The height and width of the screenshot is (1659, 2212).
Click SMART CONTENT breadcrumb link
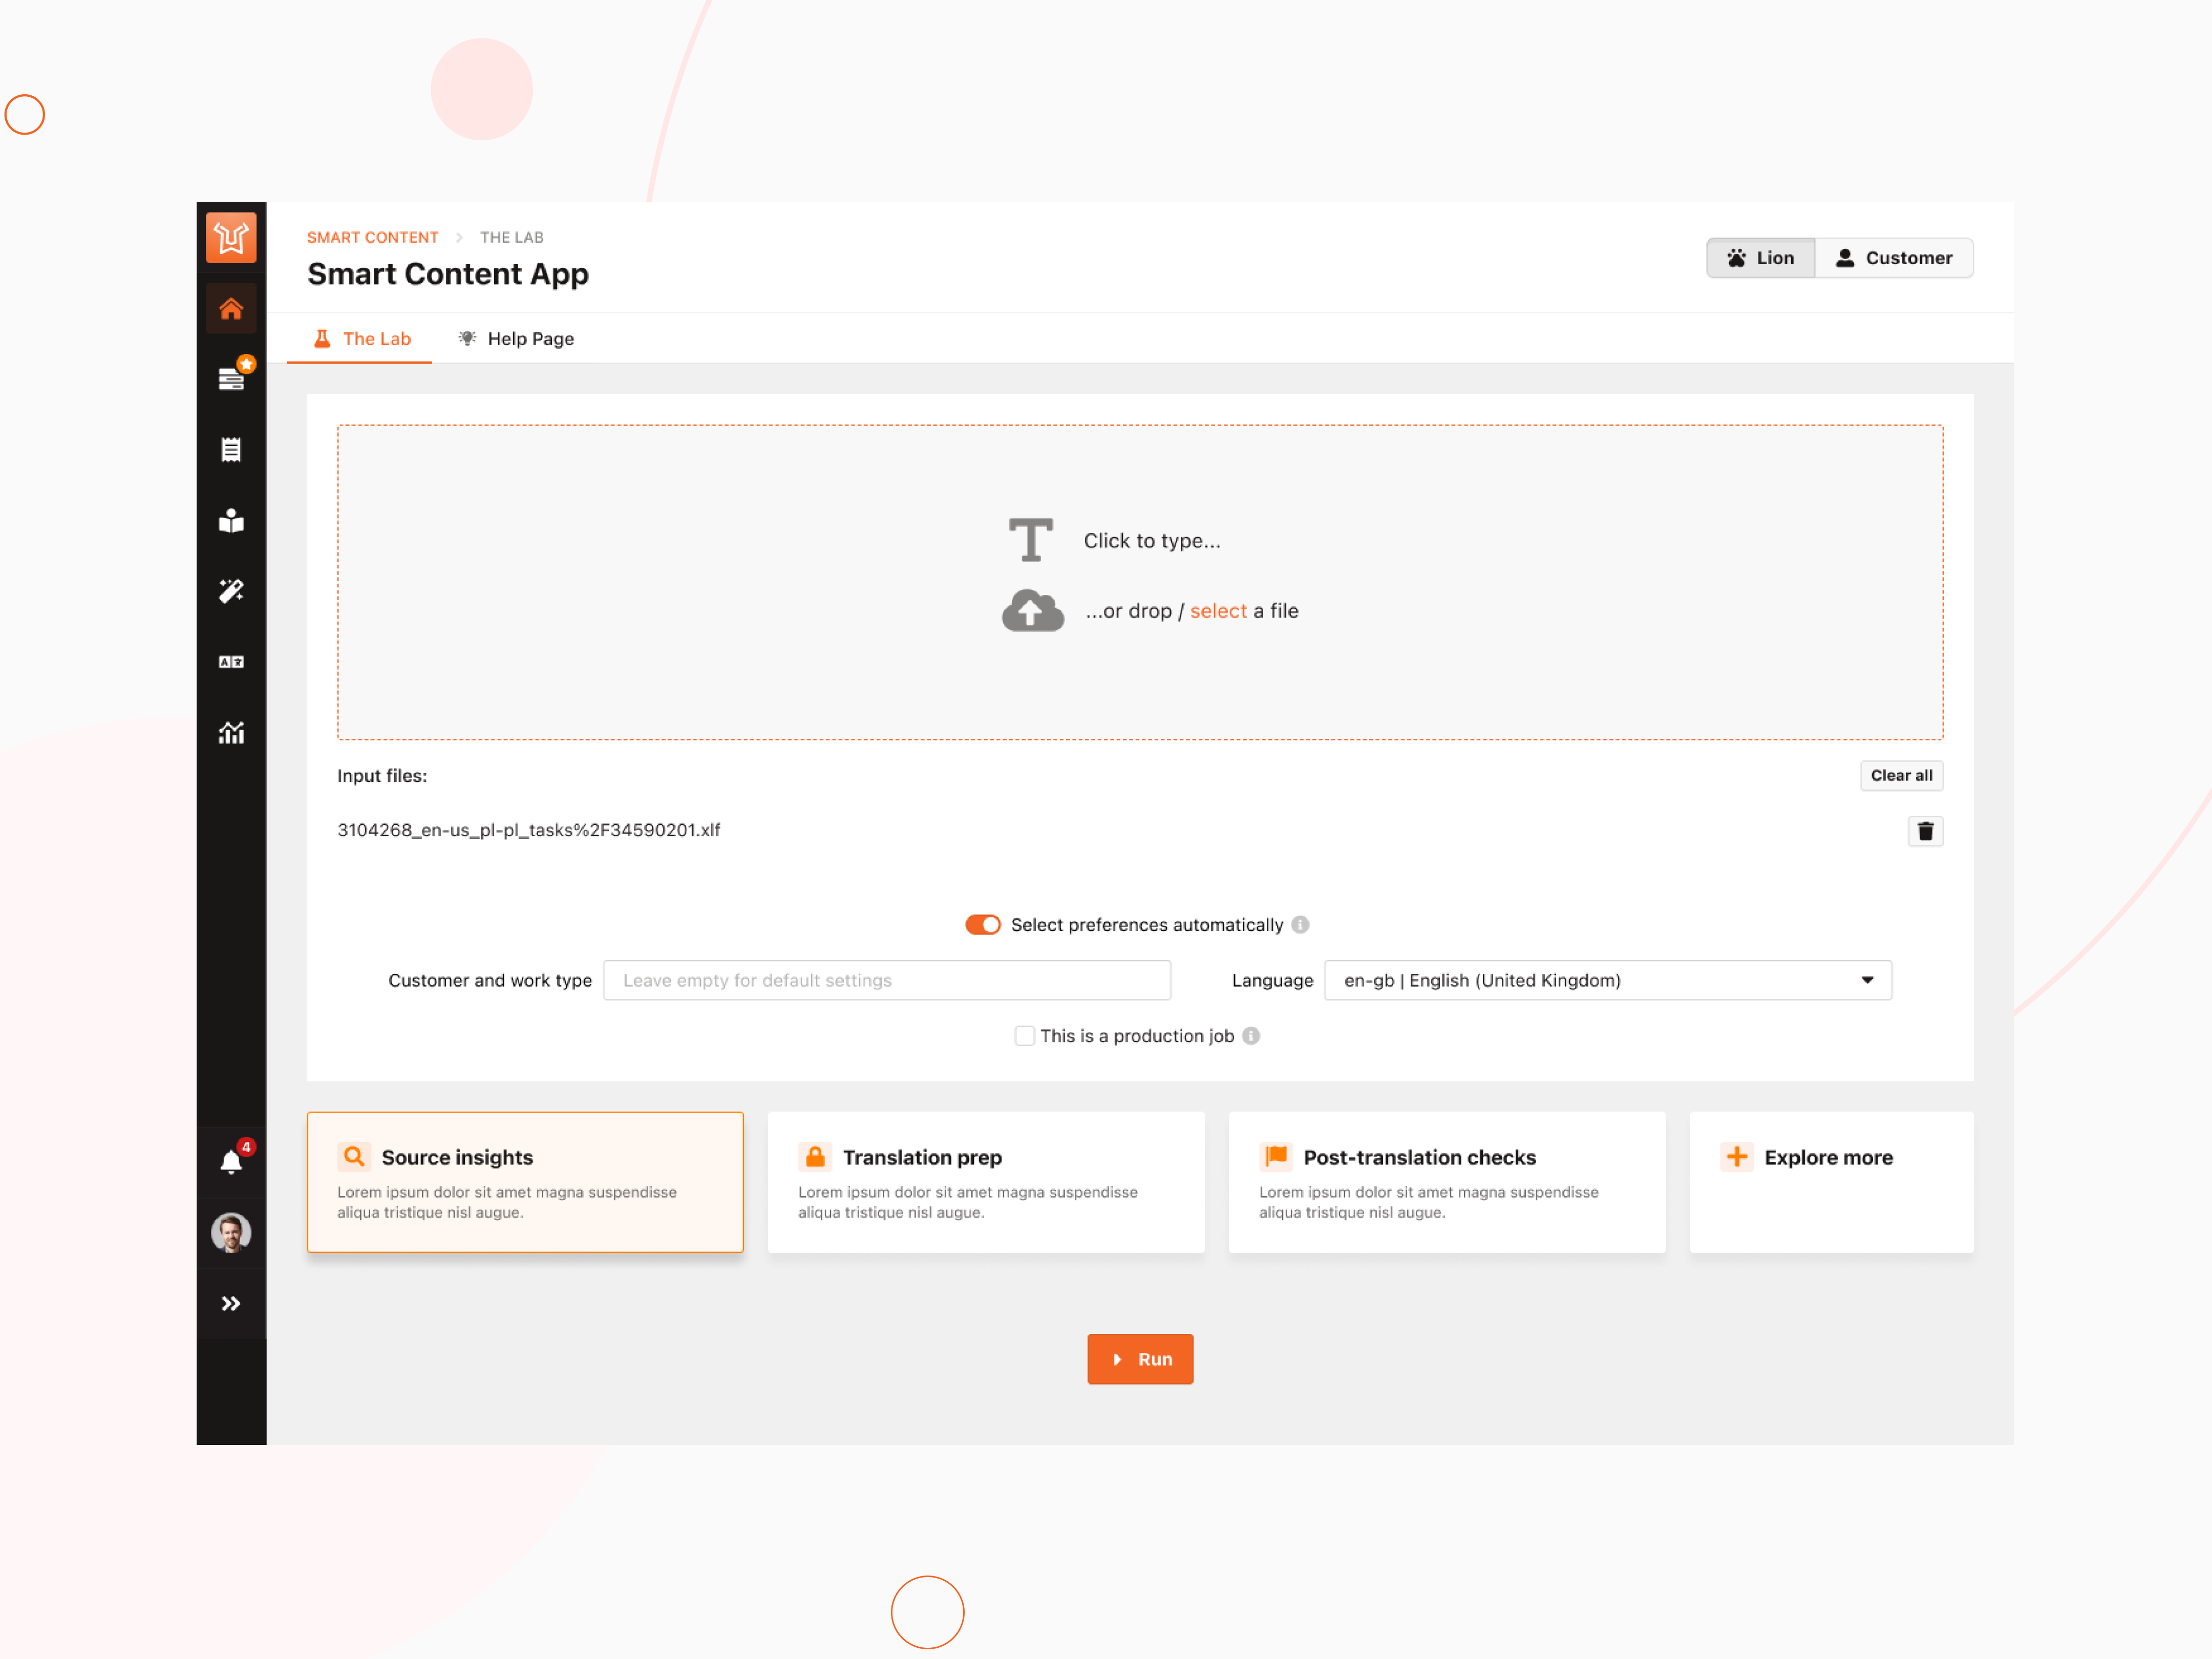click(x=373, y=238)
